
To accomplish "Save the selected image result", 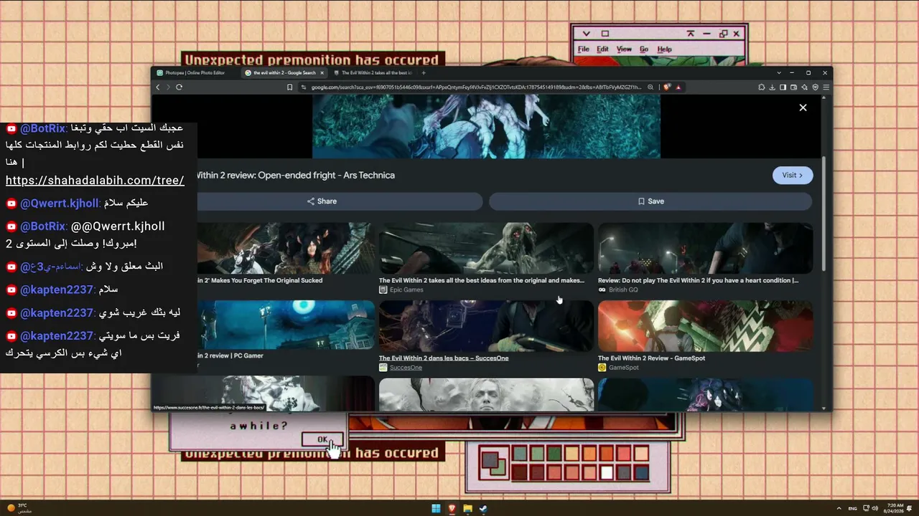I will pos(650,201).
